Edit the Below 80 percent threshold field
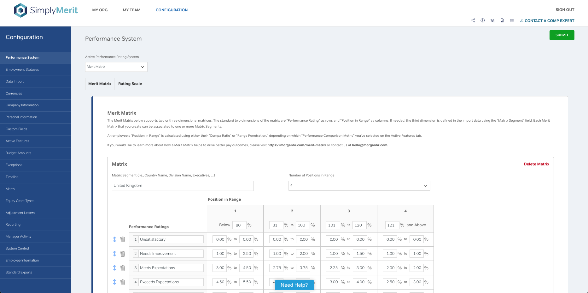This screenshot has width=588, height=293. 239,225
